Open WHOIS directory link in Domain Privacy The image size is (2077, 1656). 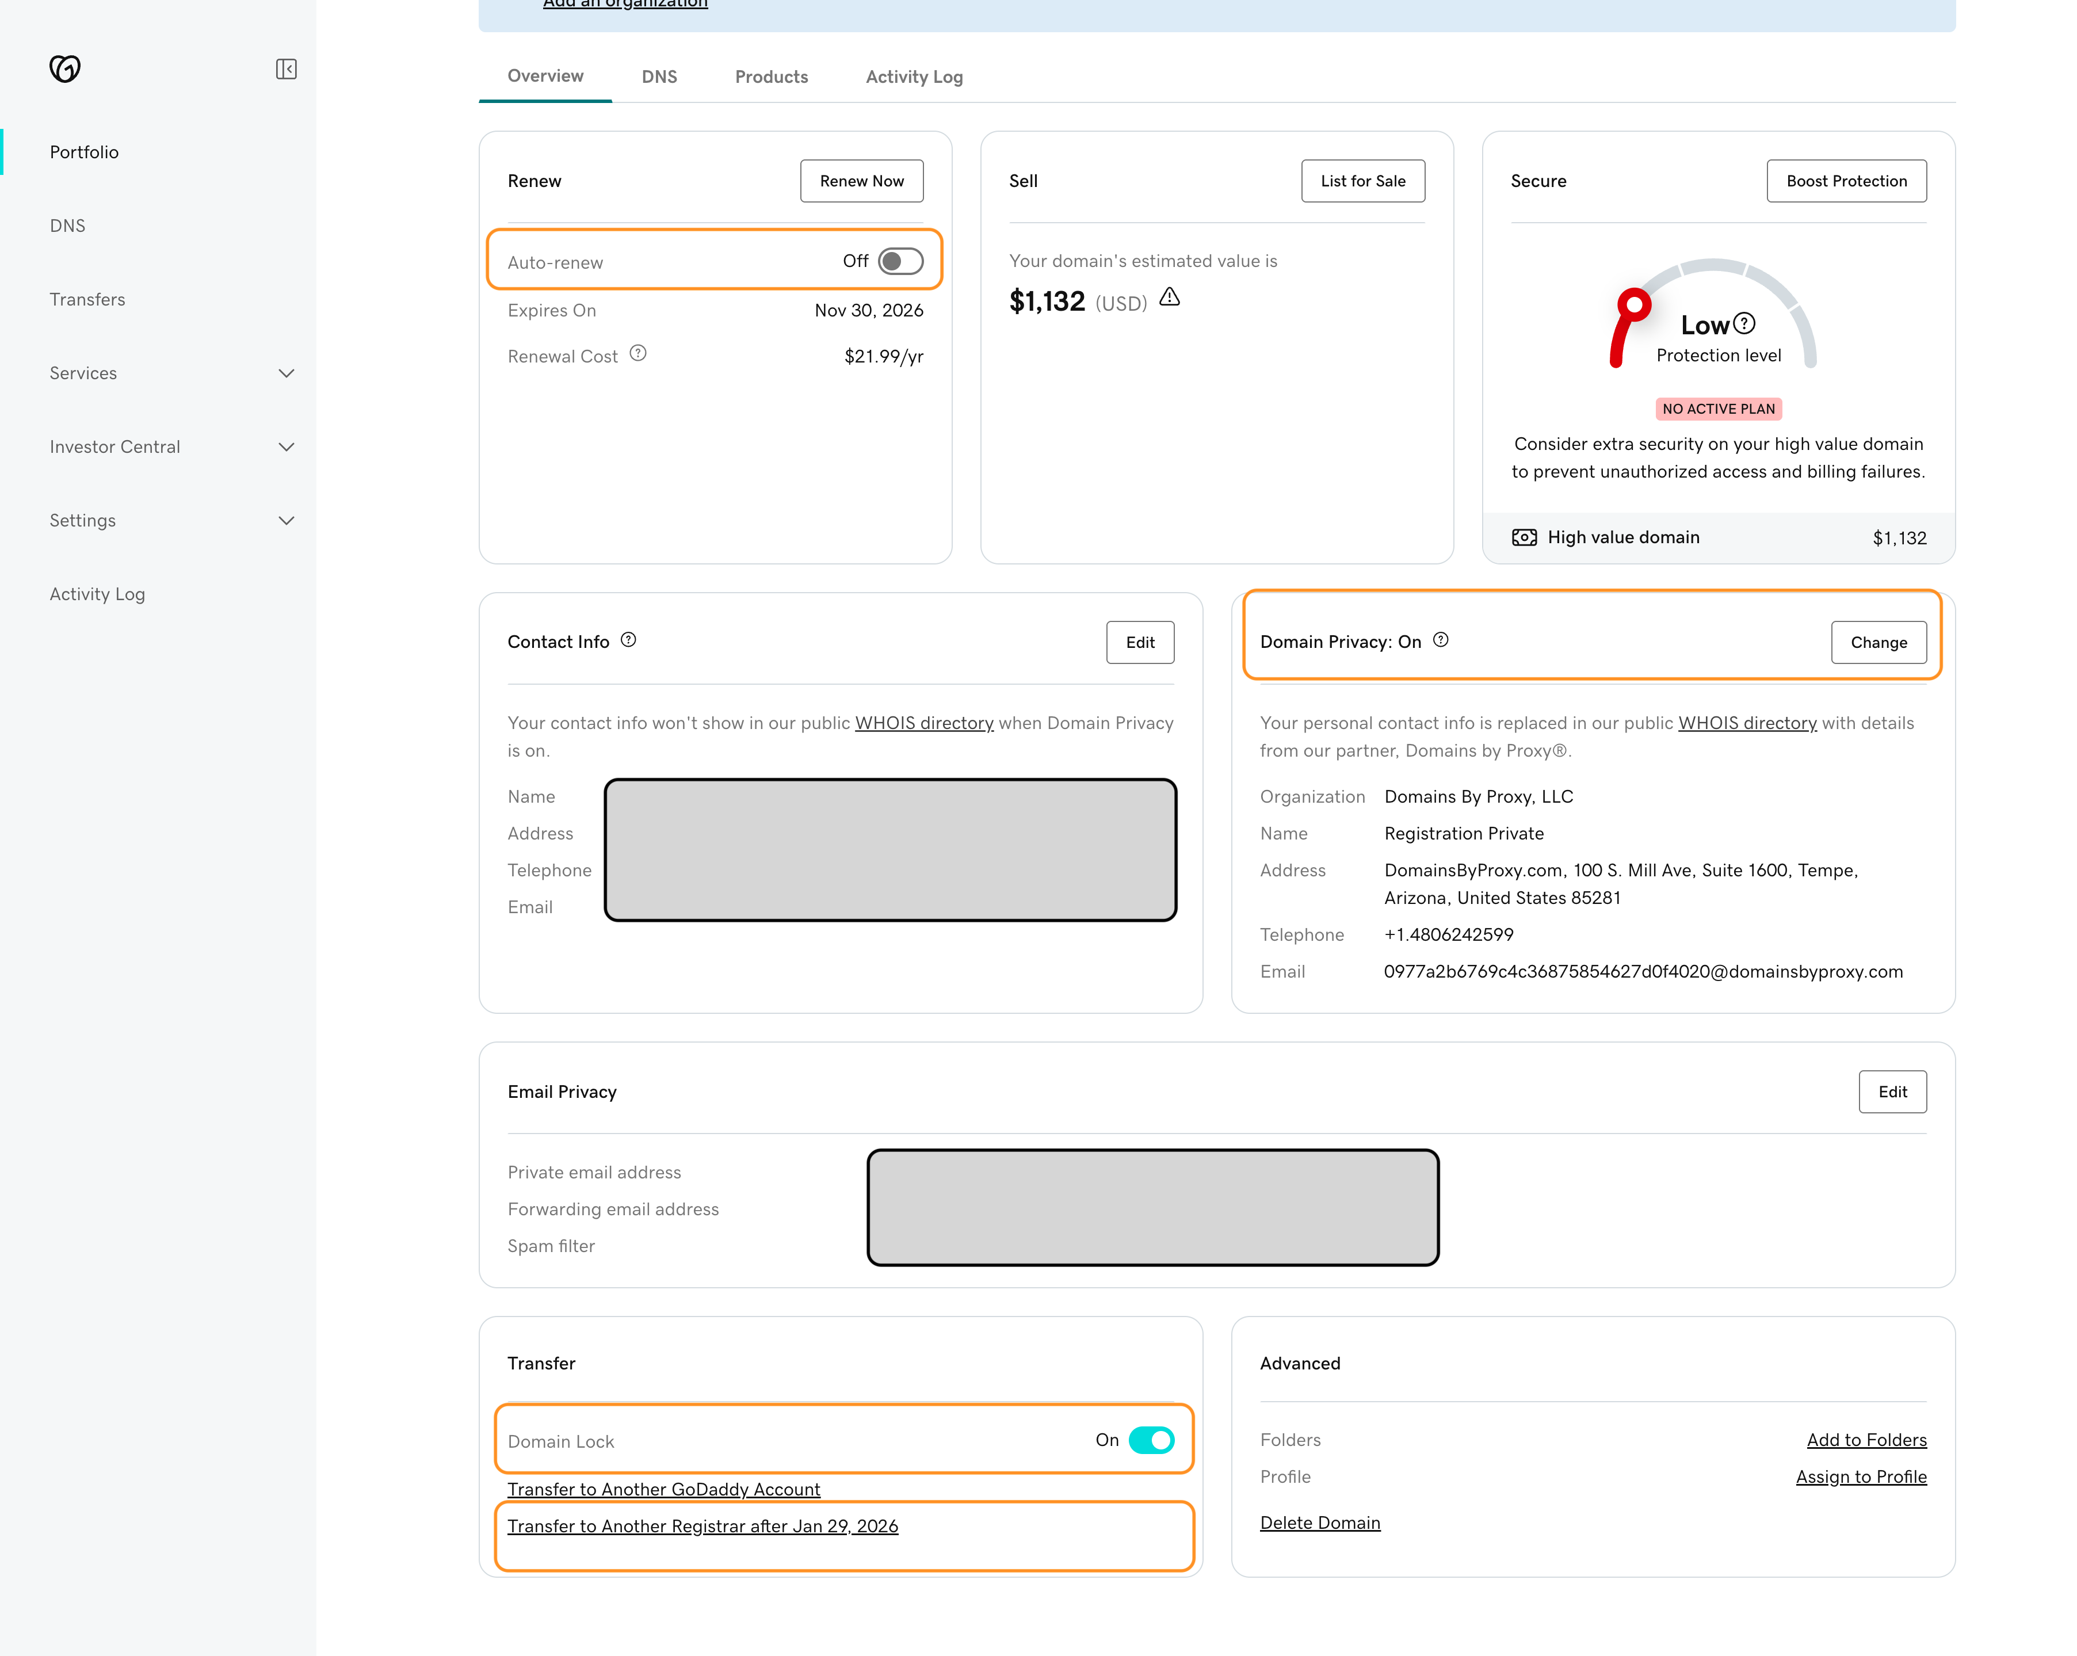1747,723
